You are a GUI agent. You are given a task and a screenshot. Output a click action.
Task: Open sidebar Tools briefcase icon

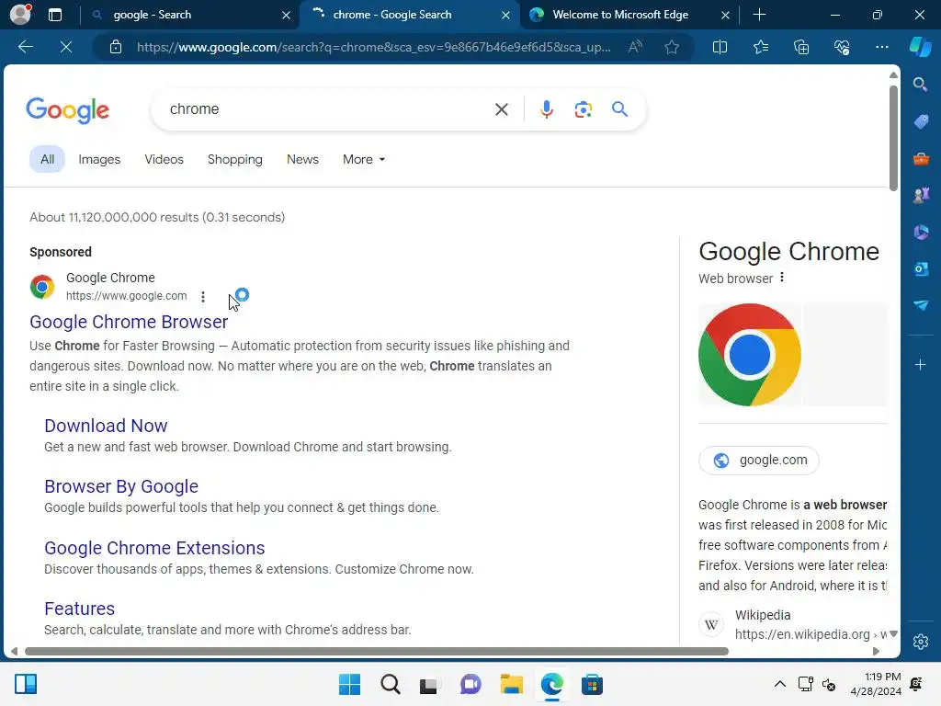[x=920, y=159]
